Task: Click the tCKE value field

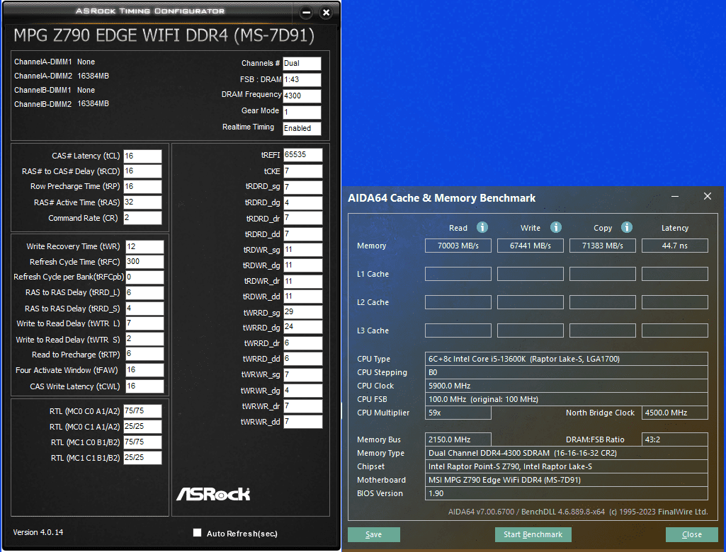Action: coord(303,171)
